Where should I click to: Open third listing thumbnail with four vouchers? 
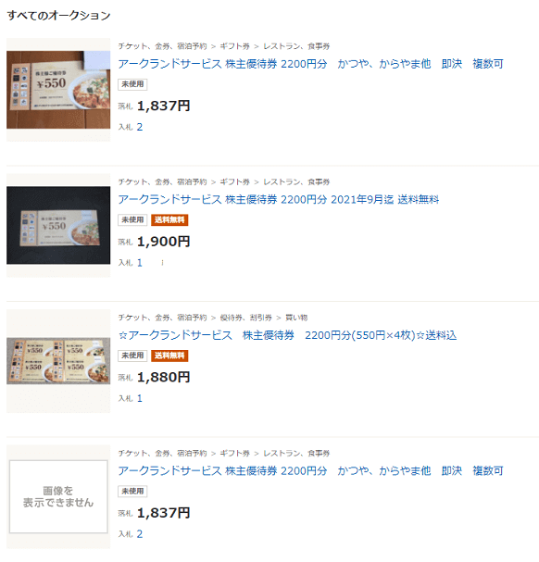(58, 361)
